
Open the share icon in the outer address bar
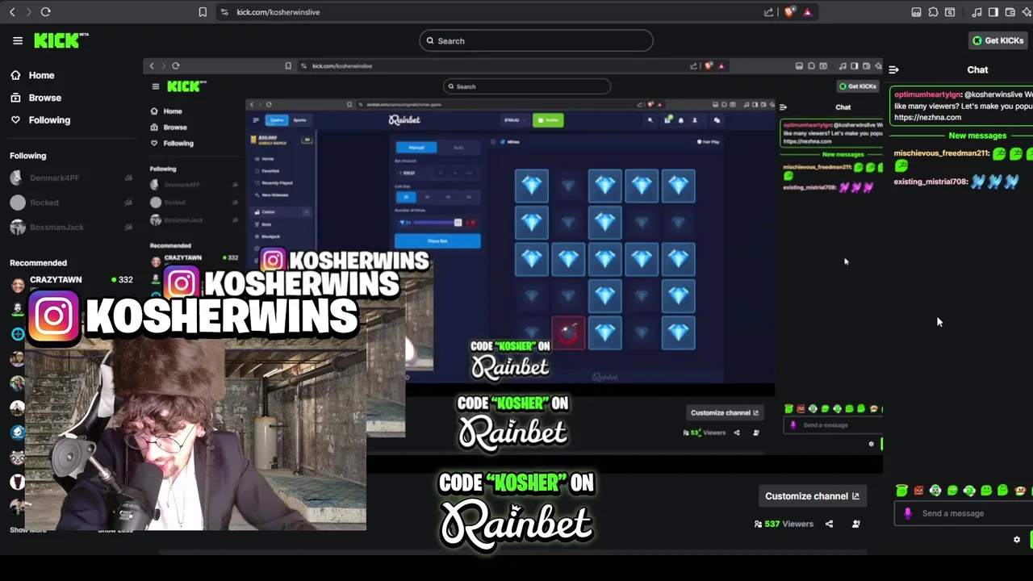pos(769,12)
